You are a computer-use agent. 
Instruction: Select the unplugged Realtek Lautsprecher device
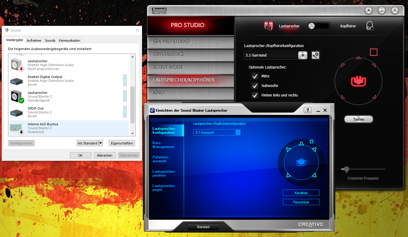69,65
